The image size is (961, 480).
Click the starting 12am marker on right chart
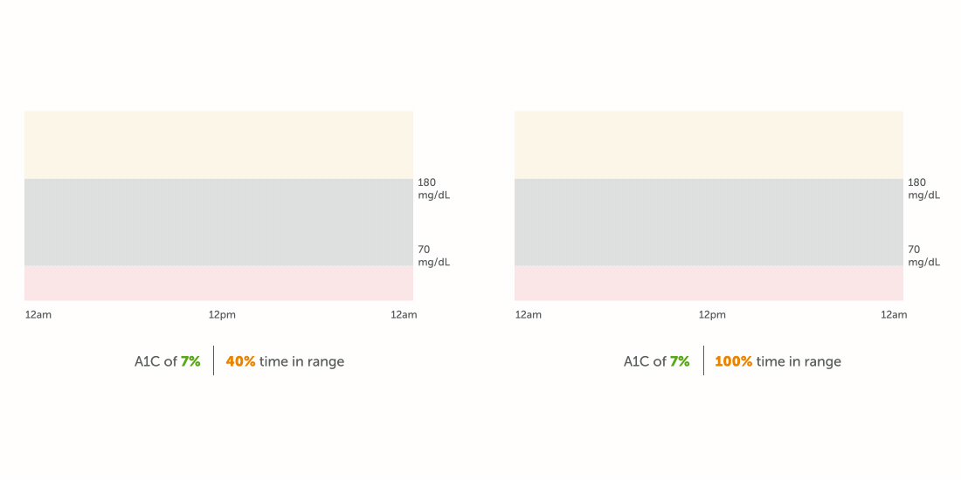tap(528, 315)
